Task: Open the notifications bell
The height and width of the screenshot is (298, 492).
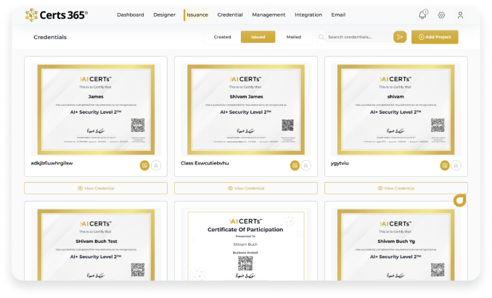Action: coord(422,15)
